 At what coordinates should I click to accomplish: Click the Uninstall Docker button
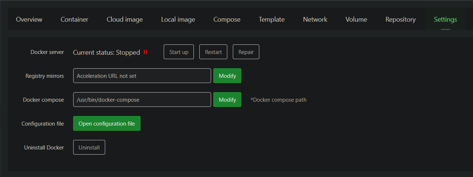[x=89, y=148]
